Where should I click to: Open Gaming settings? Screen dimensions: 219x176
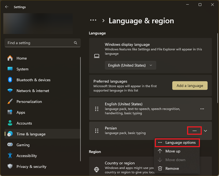tap(43, 145)
